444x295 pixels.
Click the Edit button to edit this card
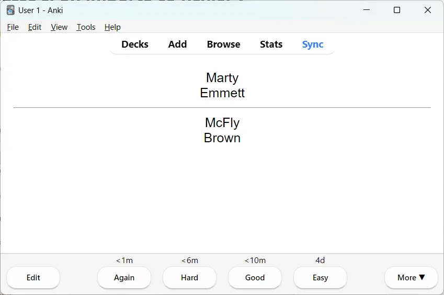(x=33, y=277)
